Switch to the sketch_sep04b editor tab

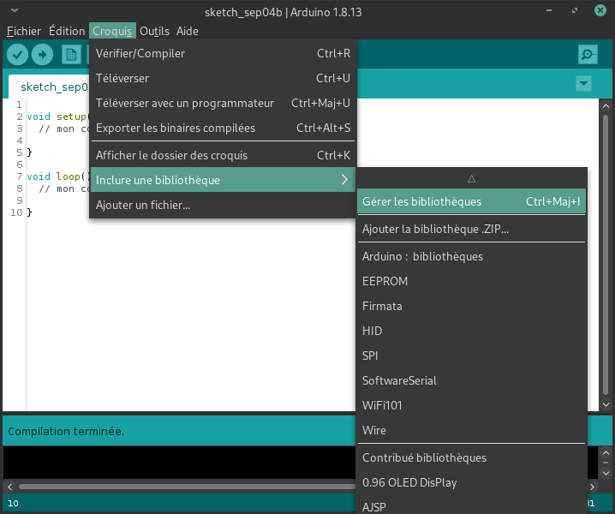pyautogui.click(x=50, y=87)
